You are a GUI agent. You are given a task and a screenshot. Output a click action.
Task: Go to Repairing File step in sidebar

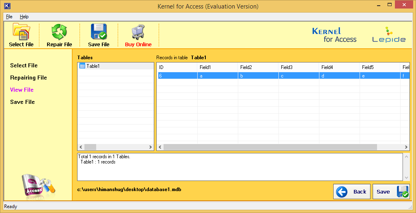coord(28,78)
